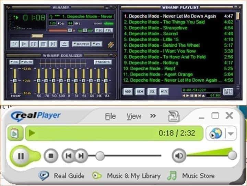Toggle Winamp SHUFFLE button
This screenshot has width=247, height=186.
tap(81, 44)
